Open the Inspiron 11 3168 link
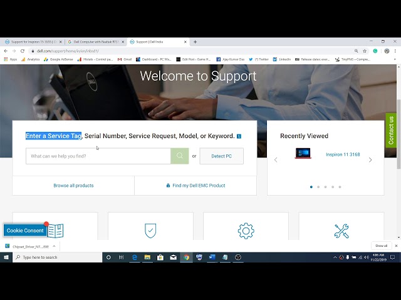The image size is (401, 300). (x=343, y=154)
